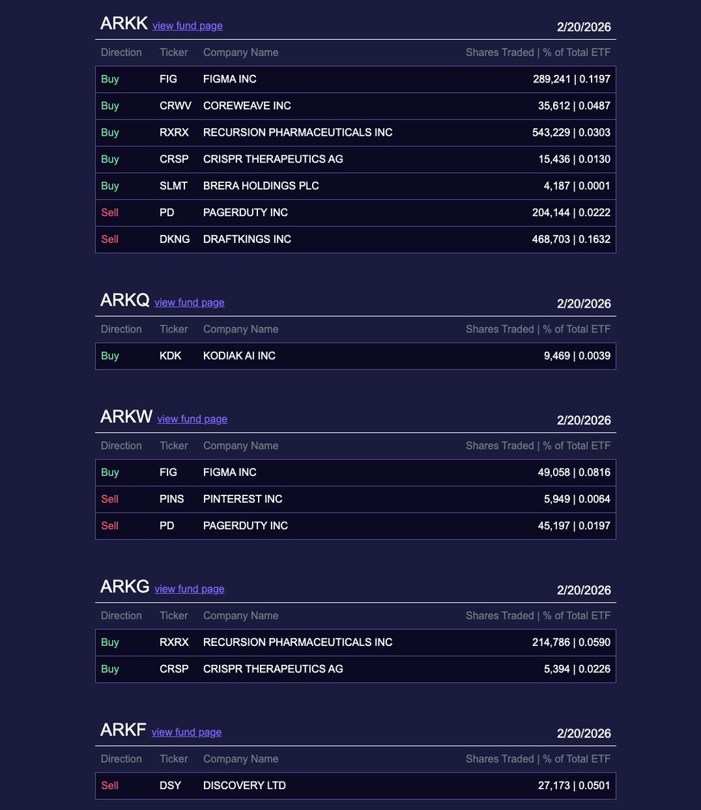Click Company Name header in ARKG table
This screenshot has width=701, height=810.
point(240,616)
